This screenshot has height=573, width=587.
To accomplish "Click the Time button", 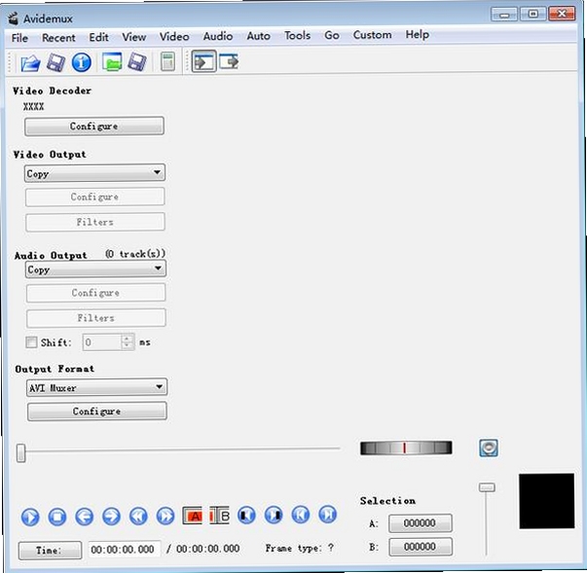I will coord(50,551).
